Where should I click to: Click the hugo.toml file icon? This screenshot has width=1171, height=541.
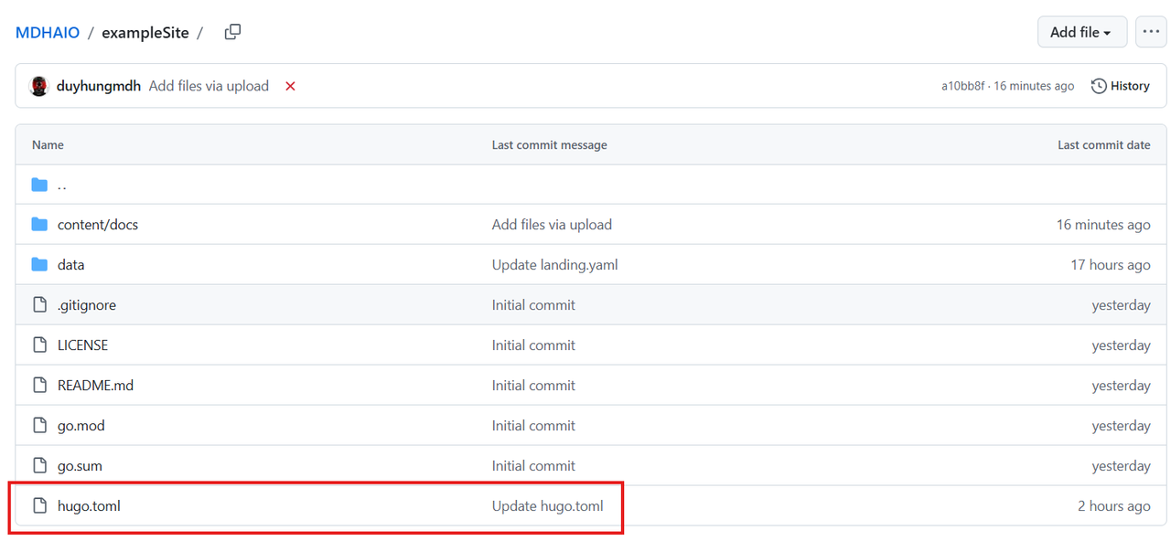click(39, 506)
